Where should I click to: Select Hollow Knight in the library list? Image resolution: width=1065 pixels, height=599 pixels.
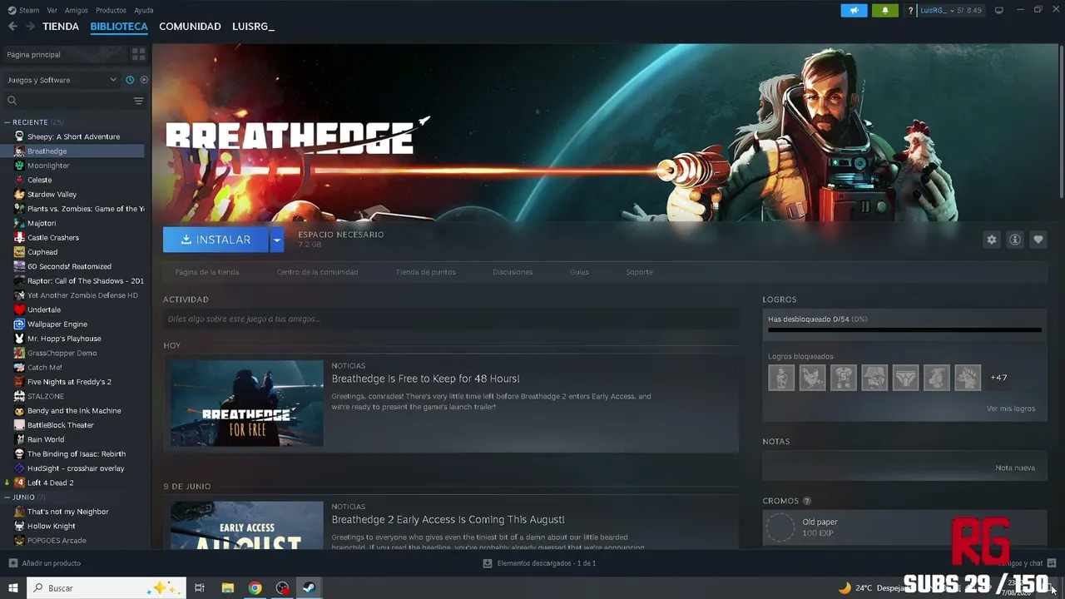pos(51,526)
